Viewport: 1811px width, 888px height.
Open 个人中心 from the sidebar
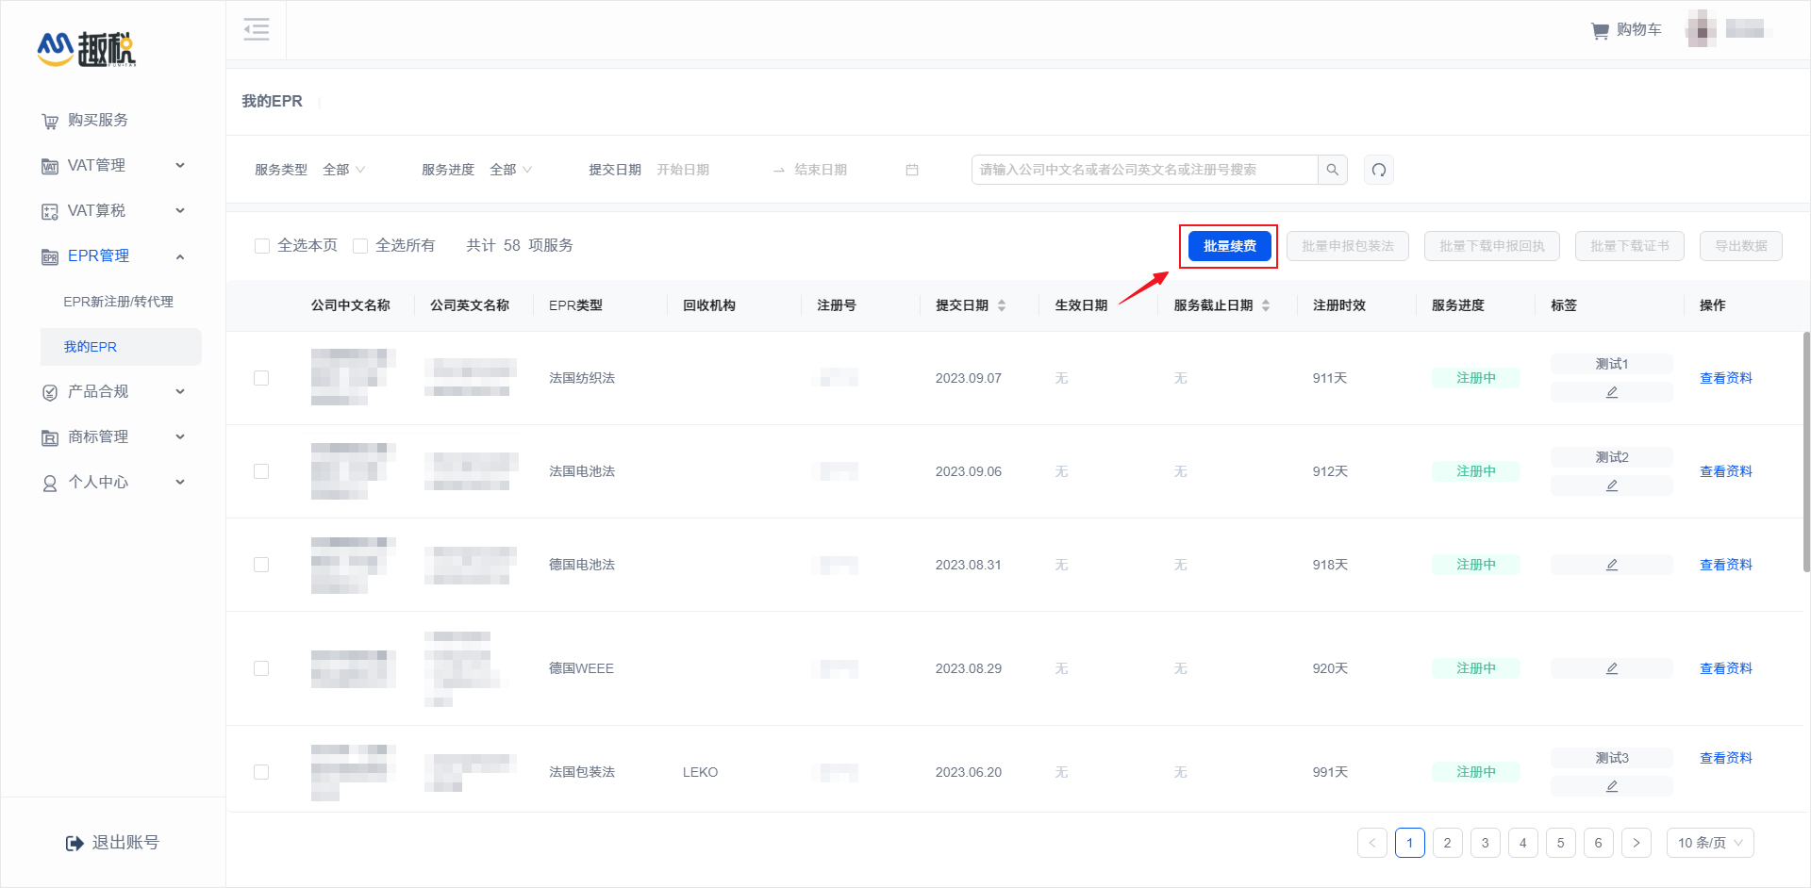point(97,482)
